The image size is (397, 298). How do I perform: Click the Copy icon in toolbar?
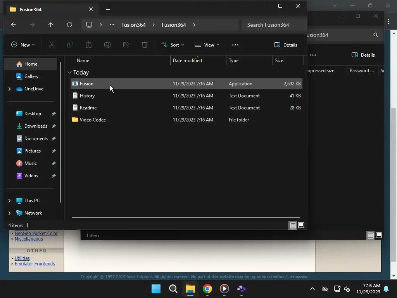click(70, 45)
